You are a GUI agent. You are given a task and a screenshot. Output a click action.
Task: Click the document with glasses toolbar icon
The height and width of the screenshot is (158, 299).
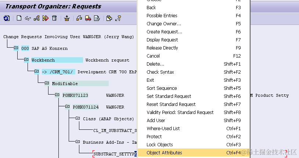(97, 18)
